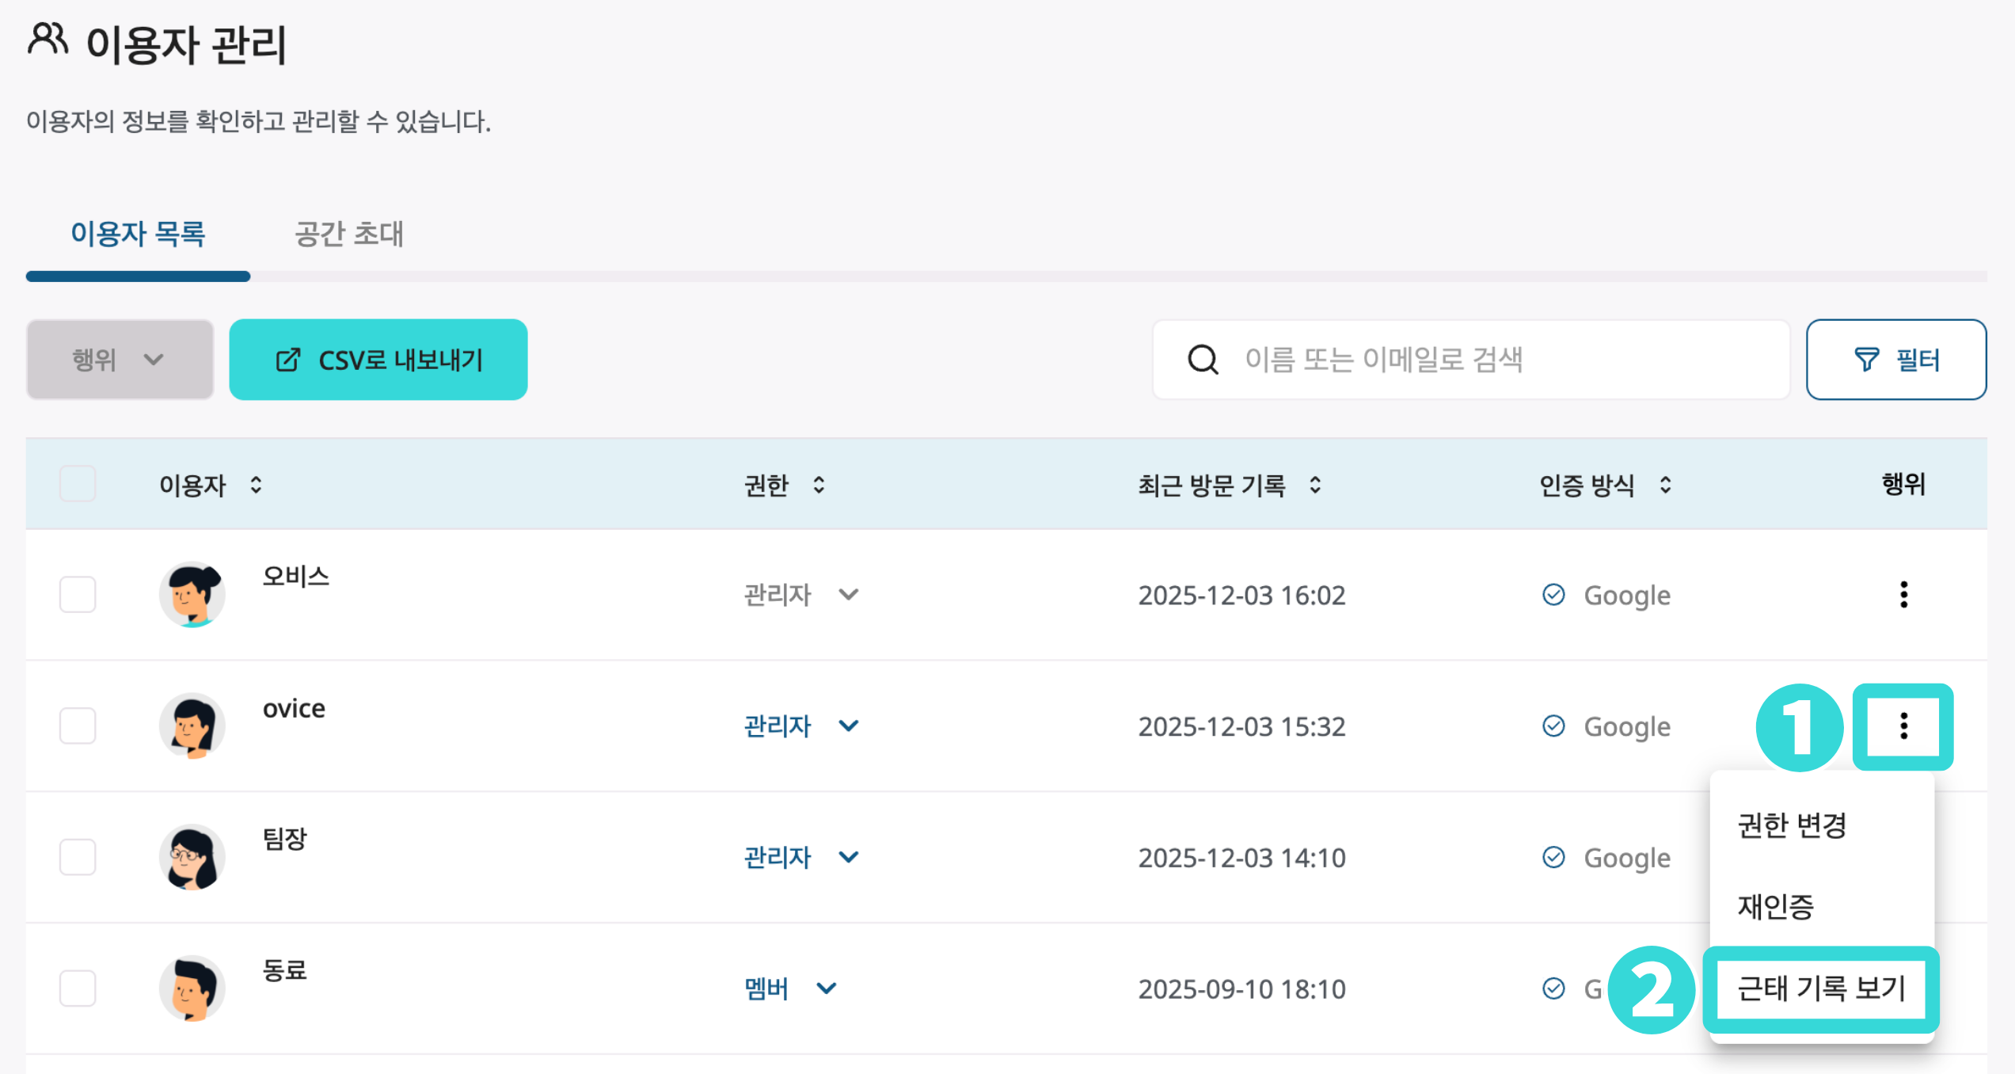Expand 멤버 role dropdown for 동료
Image resolution: width=2015 pixels, height=1074 pixels.
pyautogui.click(x=826, y=988)
